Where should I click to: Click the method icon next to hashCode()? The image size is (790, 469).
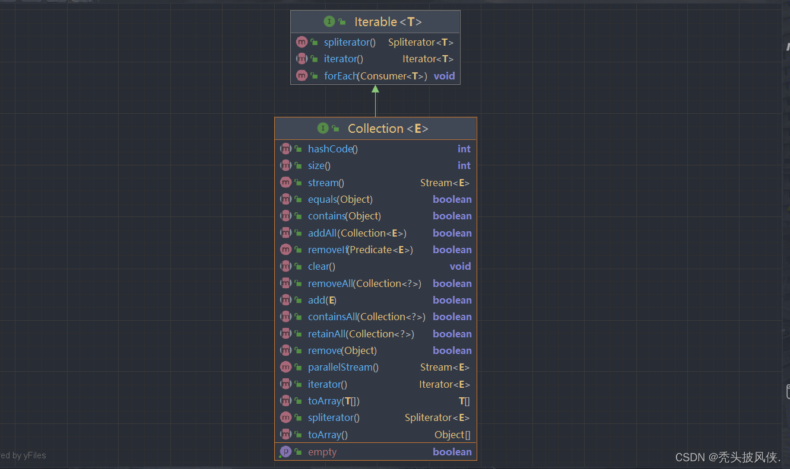point(285,149)
